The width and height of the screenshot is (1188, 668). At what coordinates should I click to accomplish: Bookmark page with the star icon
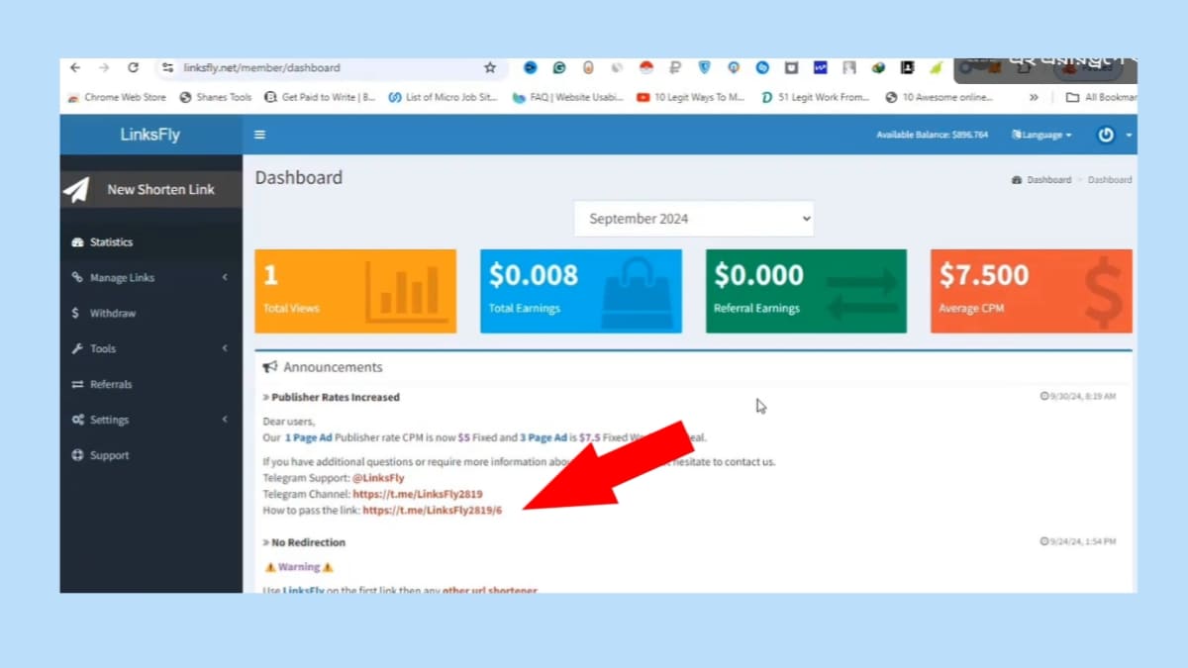tap(489, 67)
